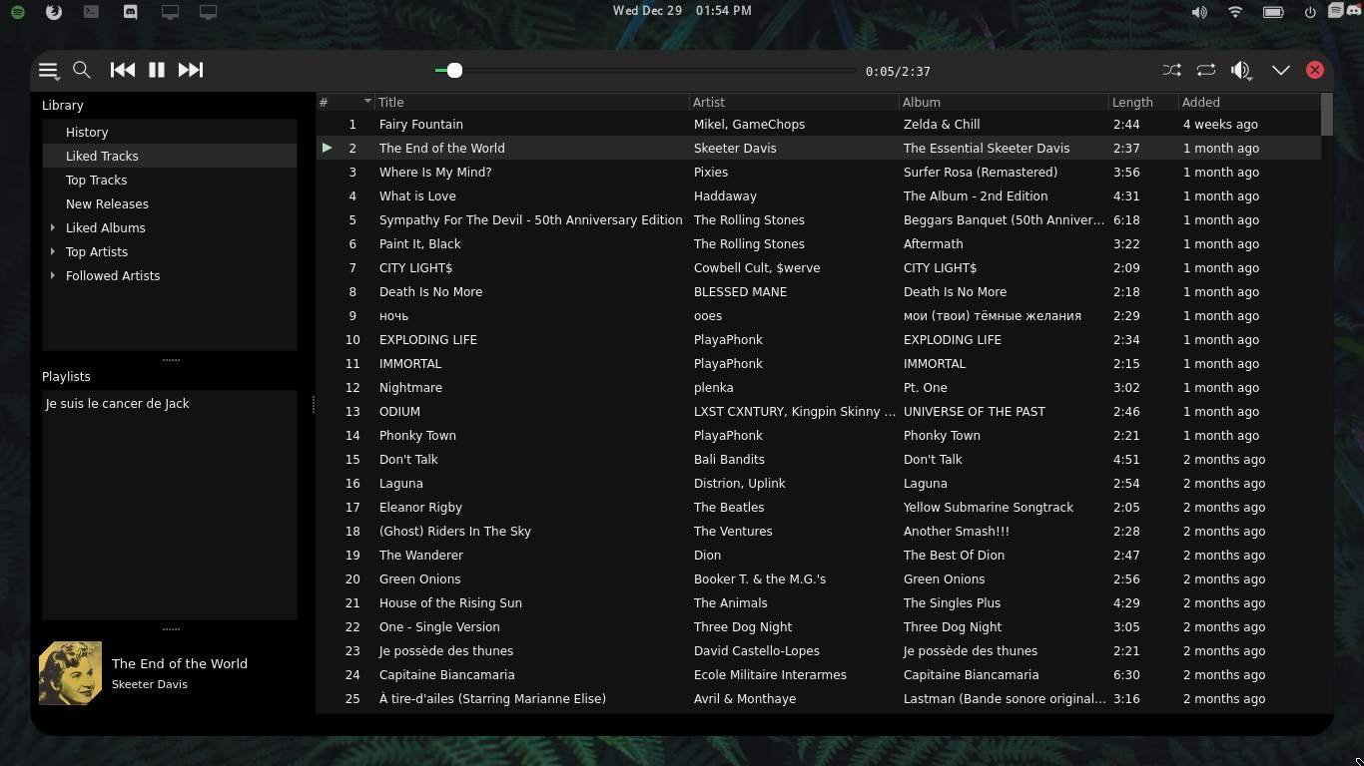Click the artist Booker T. & the M.G.'s
The height and width of the screenshot is (766, 1364).
click(x=760, y=579)
